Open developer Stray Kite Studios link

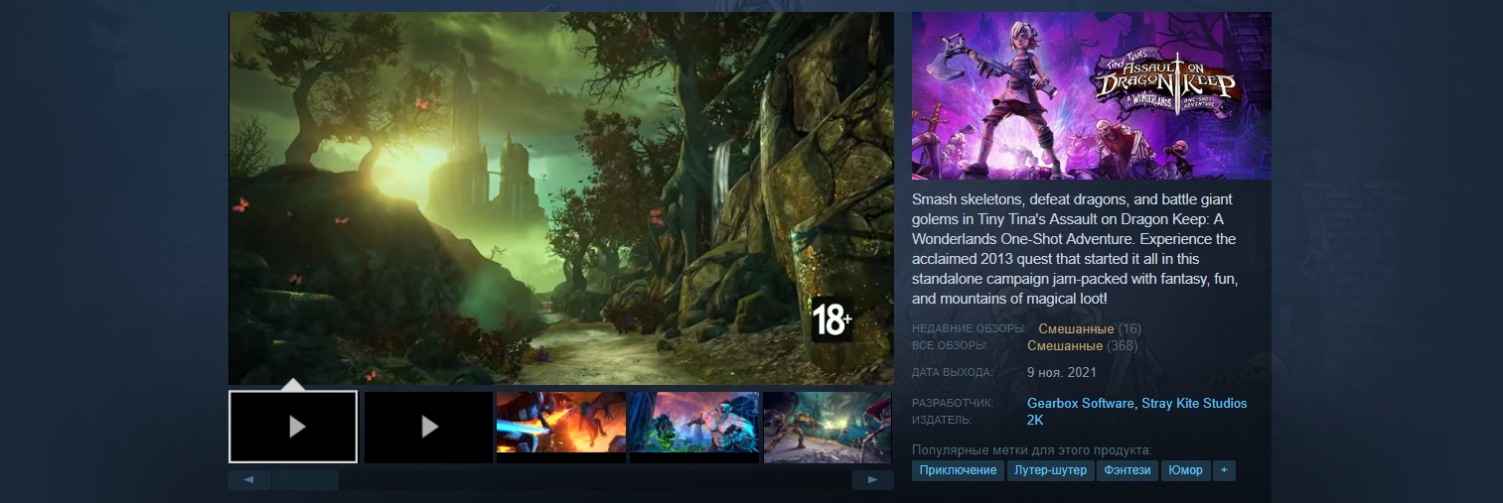coord(1194,404)
